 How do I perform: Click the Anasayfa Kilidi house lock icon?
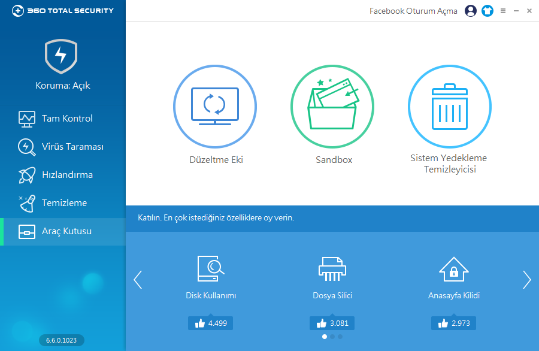click(454, 269)
